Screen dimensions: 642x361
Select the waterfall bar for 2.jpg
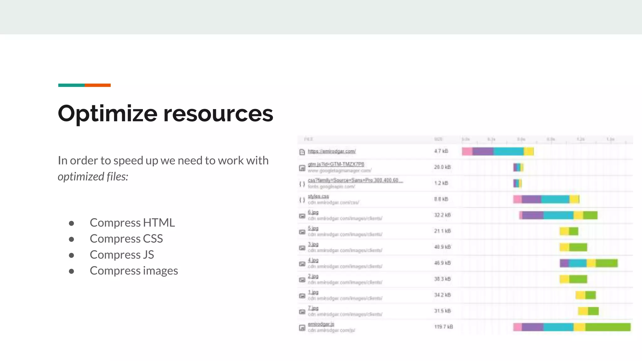point(573,279)
